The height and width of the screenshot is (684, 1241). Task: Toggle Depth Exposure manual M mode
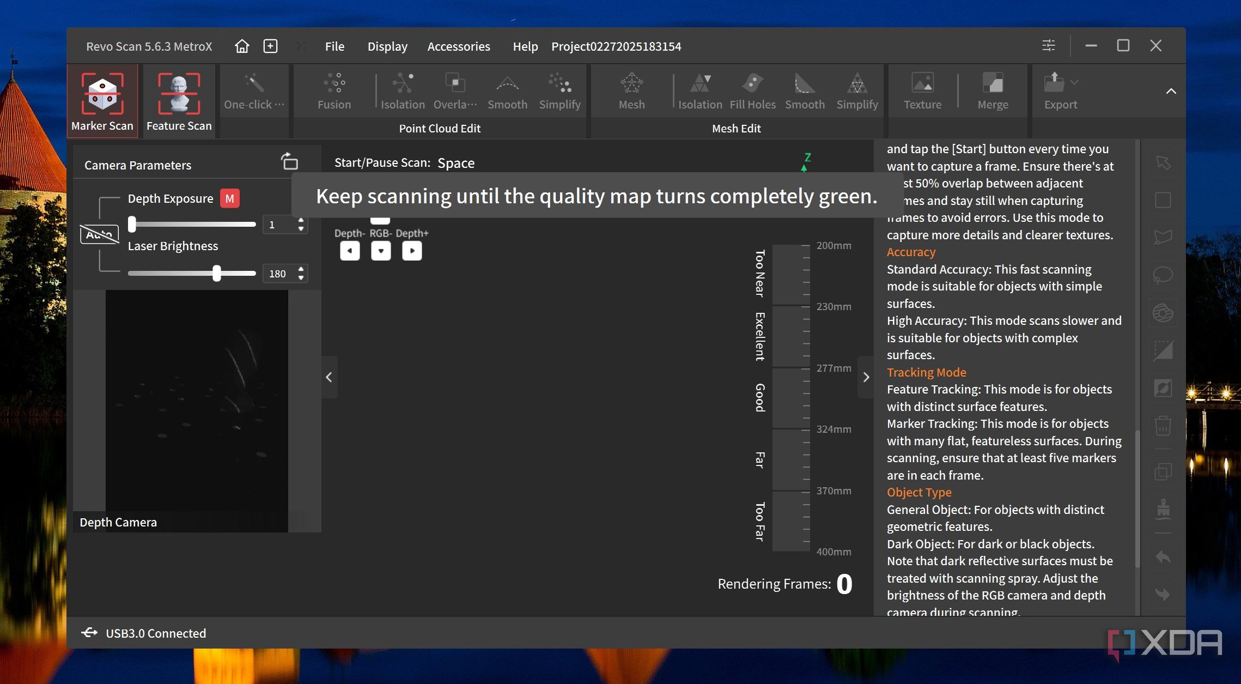(229, 198)
